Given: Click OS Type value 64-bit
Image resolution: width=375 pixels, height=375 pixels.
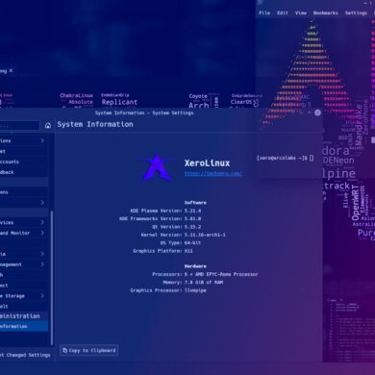Looking at the screenshot, I should point(192,242).
